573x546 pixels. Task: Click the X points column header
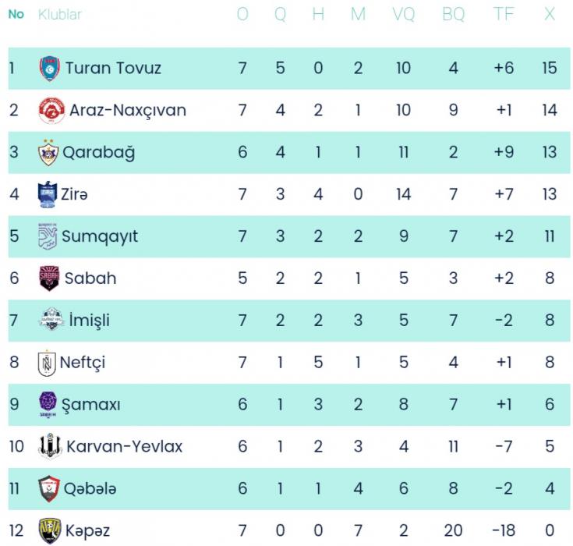pyautogui.click(x=550, y=15)
